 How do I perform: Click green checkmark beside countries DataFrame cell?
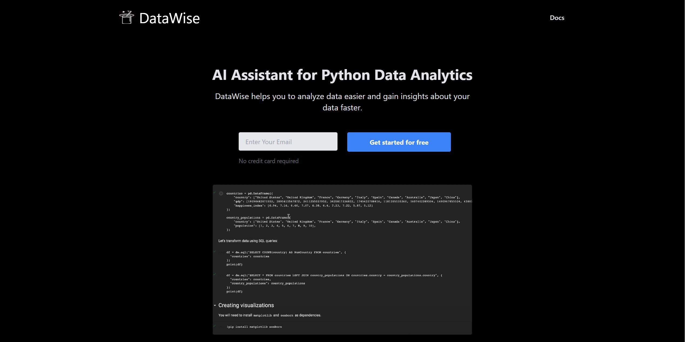(215, 192)
